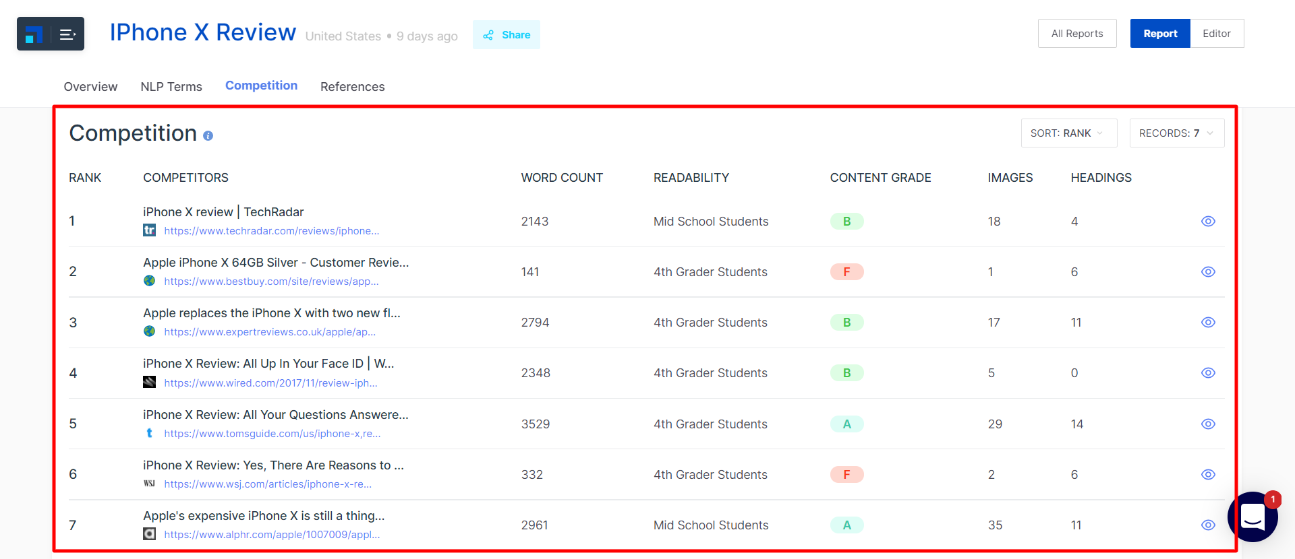Switch to the NLP Terms tab
This screenshot has width=1295, height=559.
[x=171, y=87]
